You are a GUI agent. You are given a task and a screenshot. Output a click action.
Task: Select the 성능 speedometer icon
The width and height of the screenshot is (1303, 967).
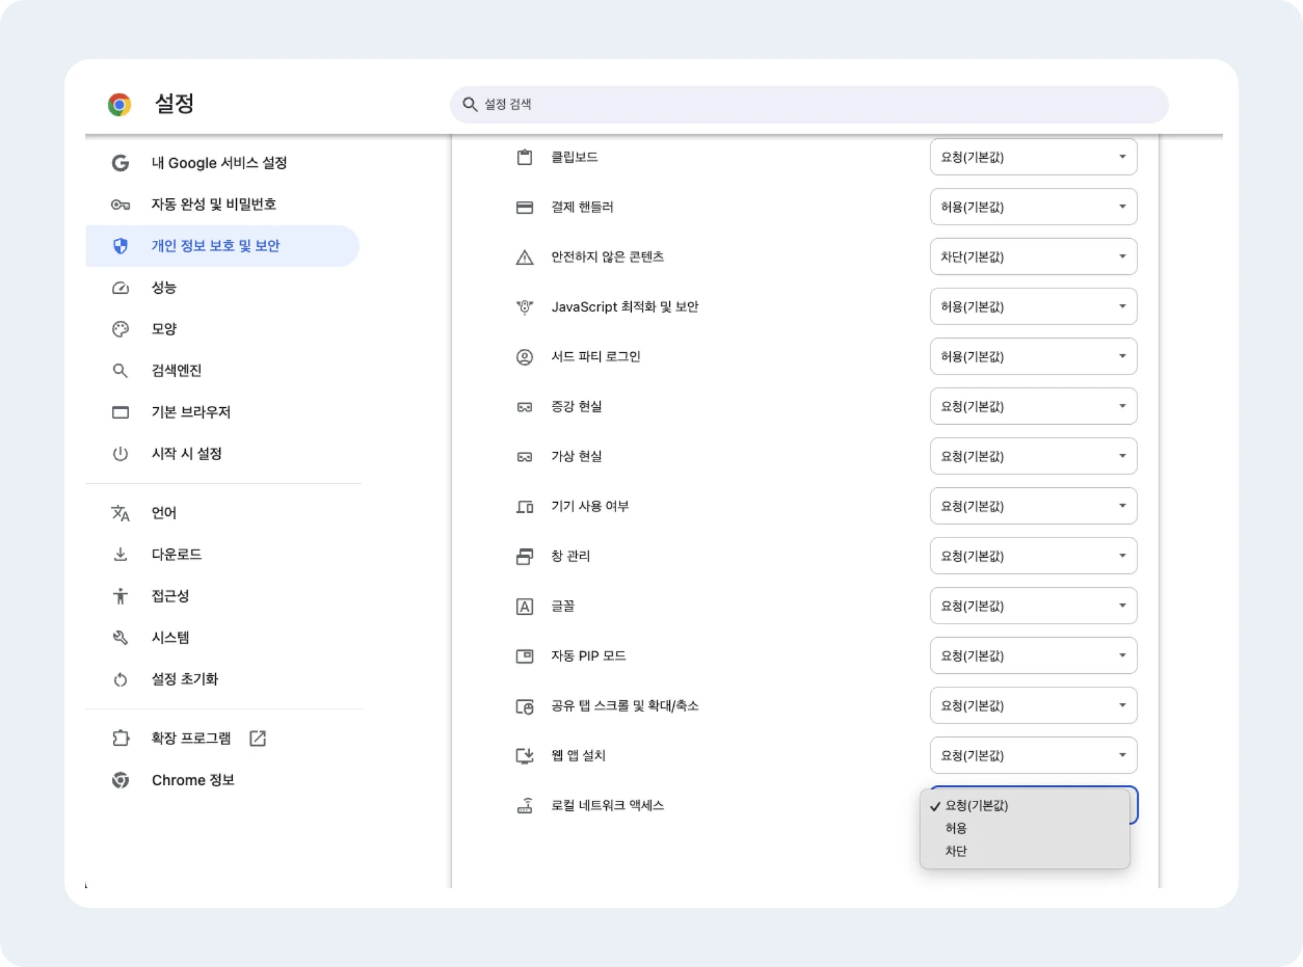tap(120, 288)
